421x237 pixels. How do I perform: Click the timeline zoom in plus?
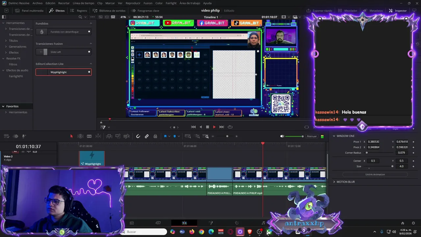tap(236, 136)
